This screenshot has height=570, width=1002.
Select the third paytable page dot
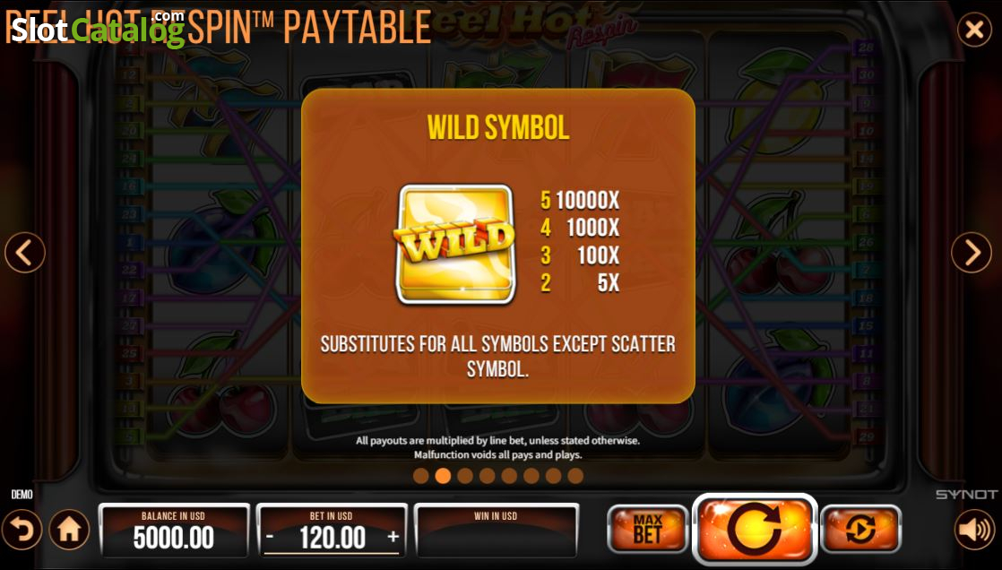[465, 475]
